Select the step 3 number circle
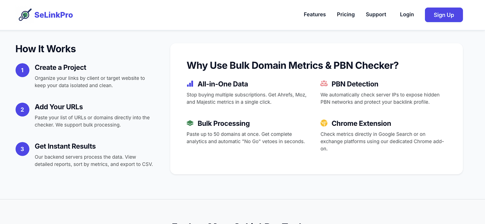Image resolution: width=485 pixels, height=224 pixels. (x=22, y=149)
